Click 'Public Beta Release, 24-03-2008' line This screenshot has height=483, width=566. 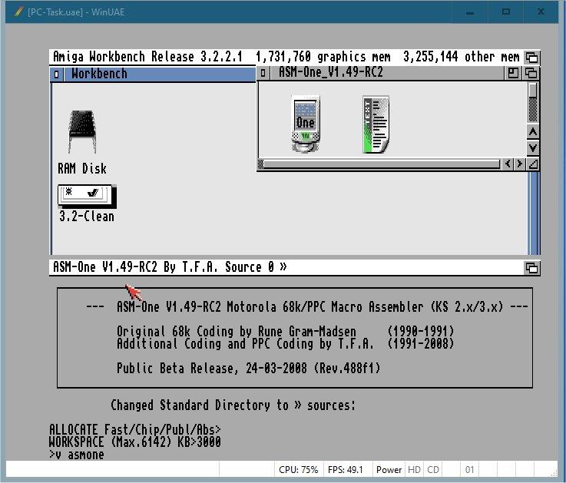tap(248, 369)
